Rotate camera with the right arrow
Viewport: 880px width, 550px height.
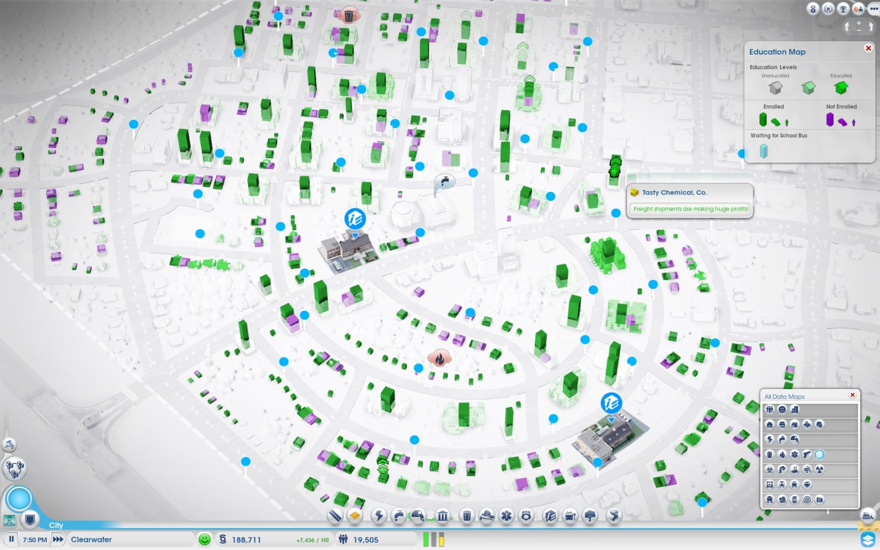(871, 26)
